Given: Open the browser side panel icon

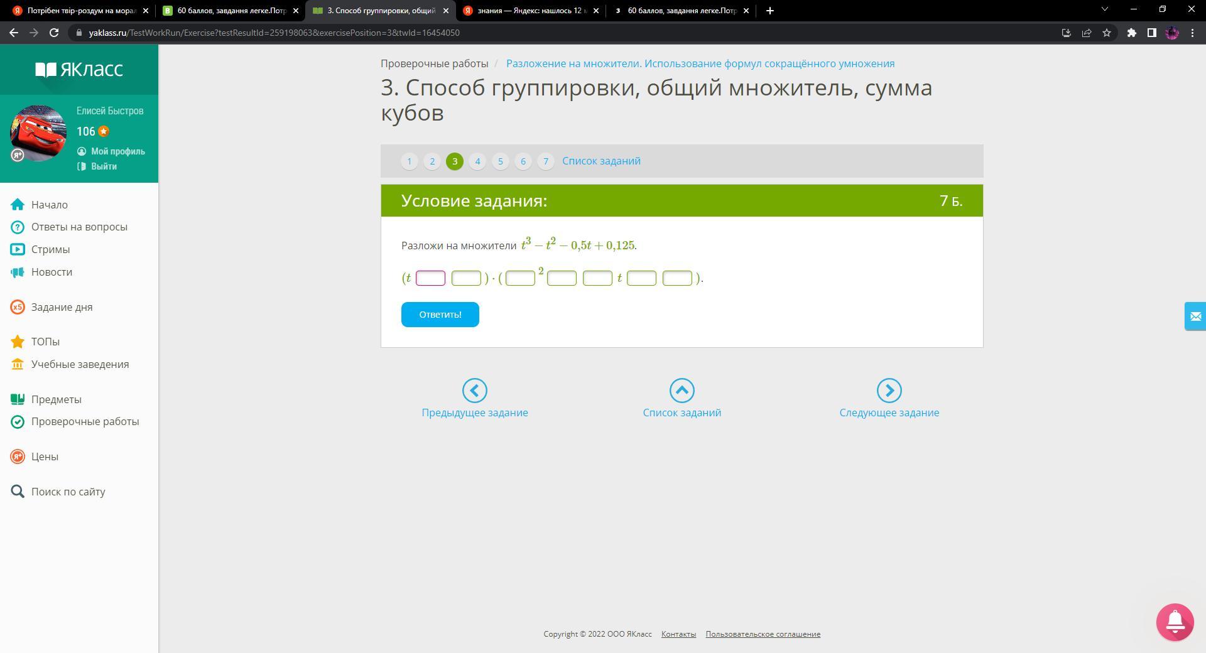Looking at the screenshot, I should (x=1151, y=33).
